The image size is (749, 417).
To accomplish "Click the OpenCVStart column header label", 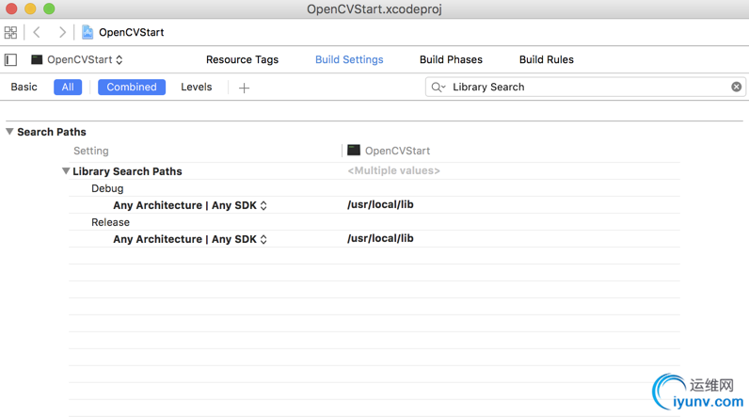I will coord(397,151).
